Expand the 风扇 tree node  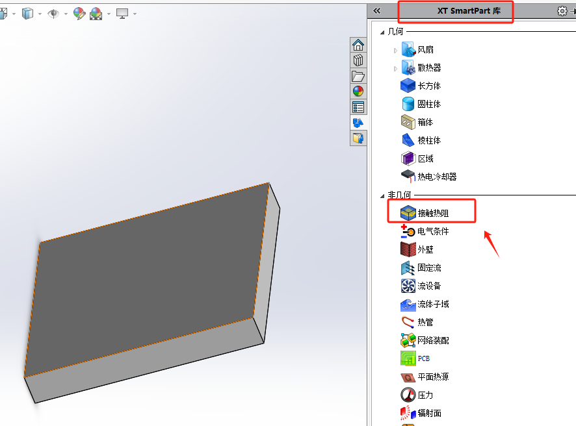tap(395, 50)
